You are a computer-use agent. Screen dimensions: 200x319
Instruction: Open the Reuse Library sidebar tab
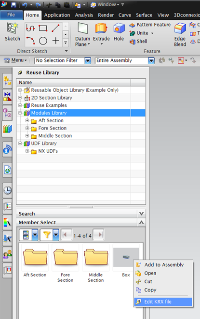[x=8, y=129]
